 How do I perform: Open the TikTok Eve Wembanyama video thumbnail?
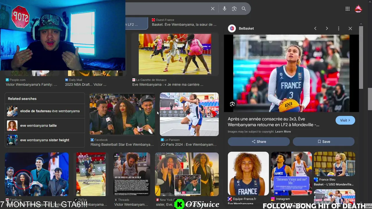pos(91,174)
